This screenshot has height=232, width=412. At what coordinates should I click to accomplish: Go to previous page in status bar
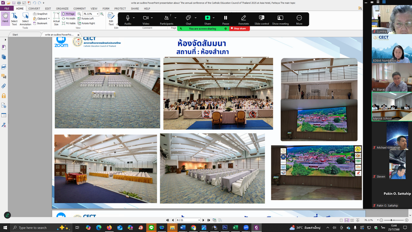[173, 220]
